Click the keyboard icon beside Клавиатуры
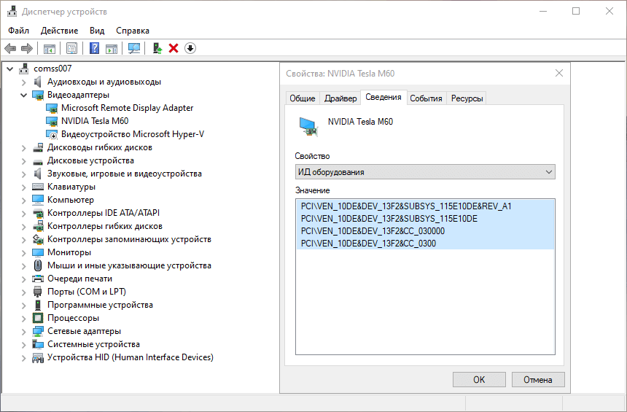Image resolution: width=627 pixels, height=412 pixels. [38, 187]
